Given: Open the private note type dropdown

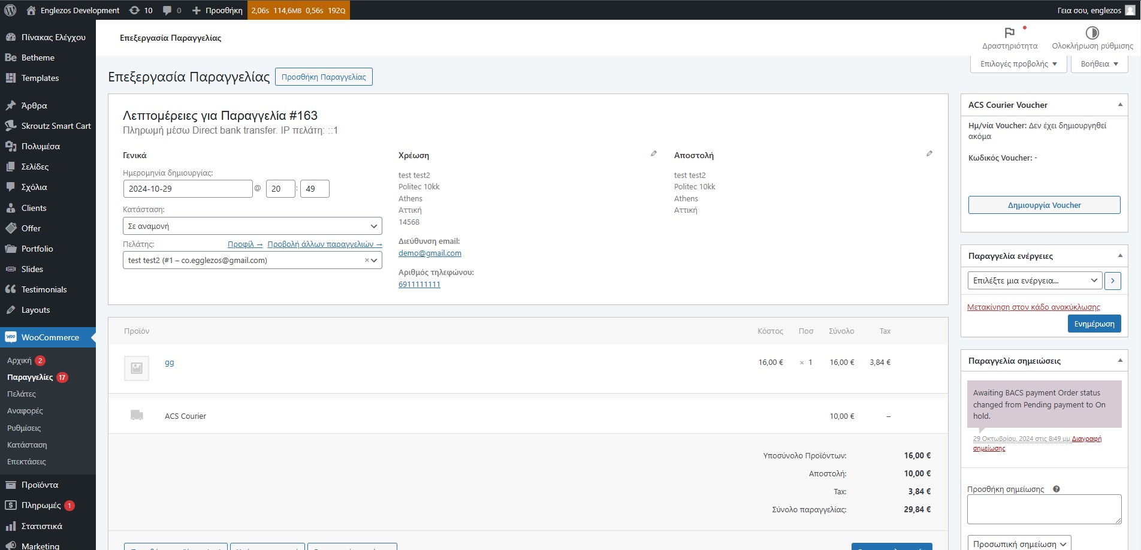Looking at the screenshot, I should pyautogui.click(x=1019, y=544).
